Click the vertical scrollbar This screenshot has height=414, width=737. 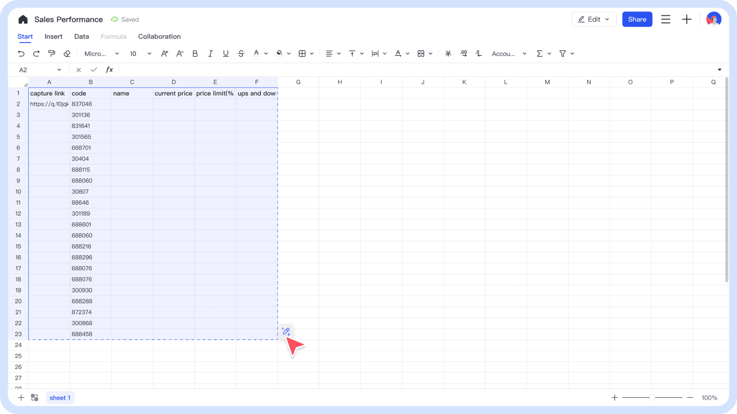coord(726,180)
